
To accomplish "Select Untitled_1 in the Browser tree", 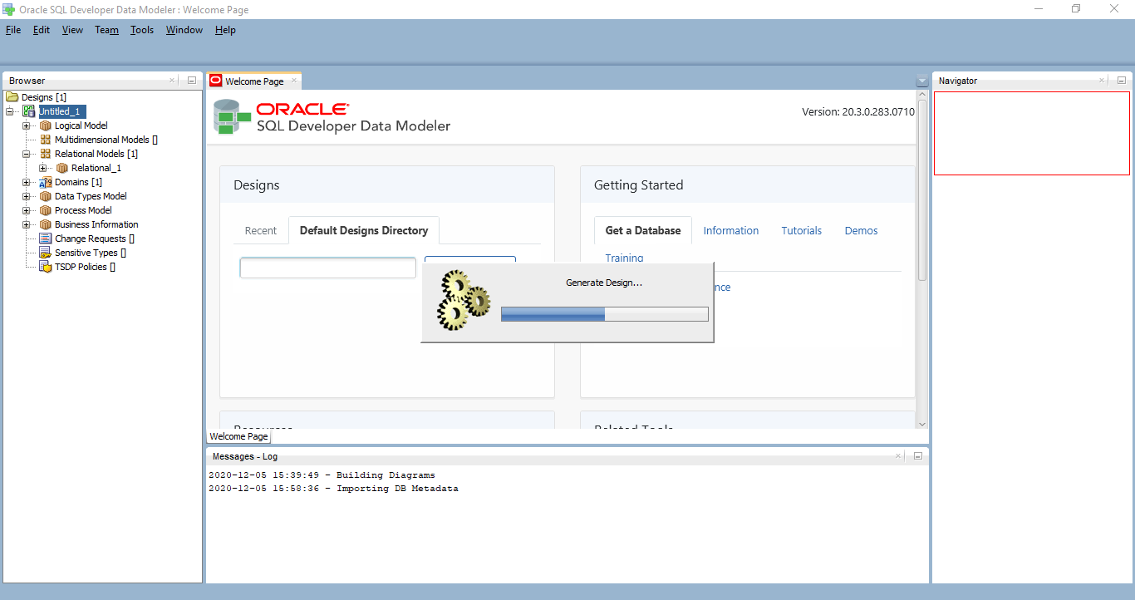I will pos(62,111).
